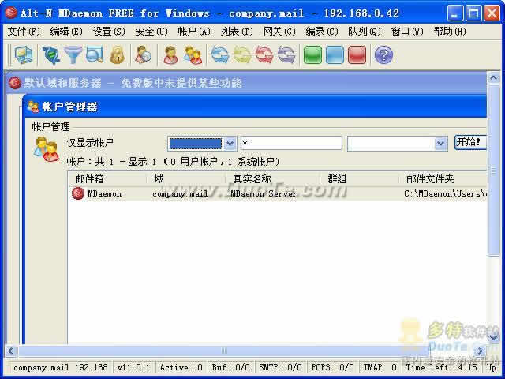
Task: Click the large users icon beside filter
Action: click(x=46, y=149)
